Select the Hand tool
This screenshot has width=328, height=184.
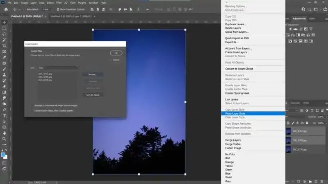pos(4,133)
